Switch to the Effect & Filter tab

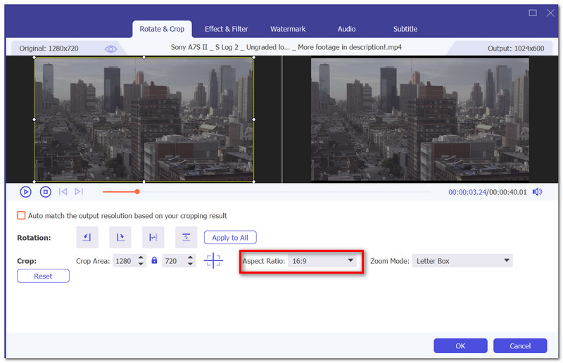(226, 29)
